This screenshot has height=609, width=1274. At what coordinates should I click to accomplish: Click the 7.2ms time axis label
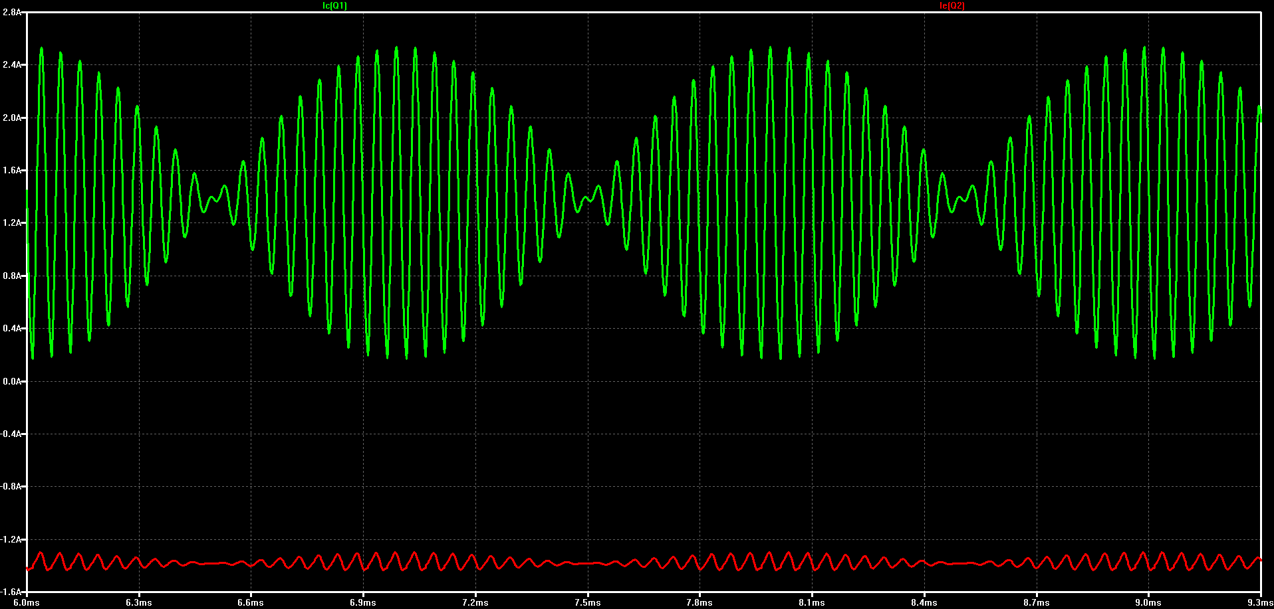point(475,602)
